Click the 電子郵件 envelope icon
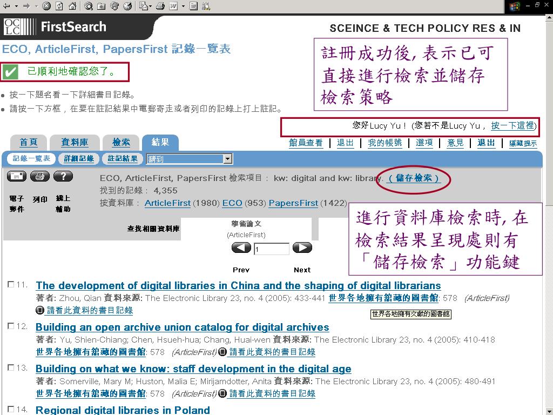Viewport: 553px width, 415px height. 17,176
